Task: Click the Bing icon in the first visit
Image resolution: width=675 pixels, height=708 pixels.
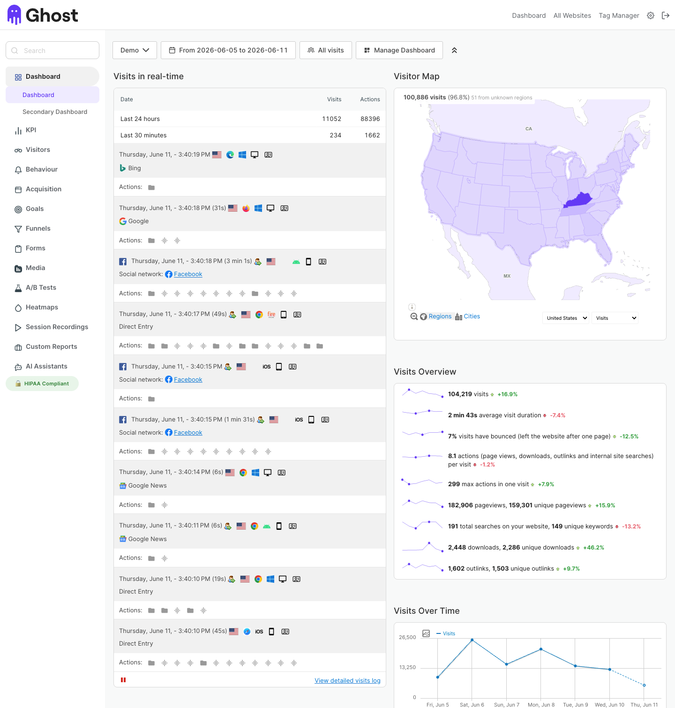Action: (x=123, y=168)
